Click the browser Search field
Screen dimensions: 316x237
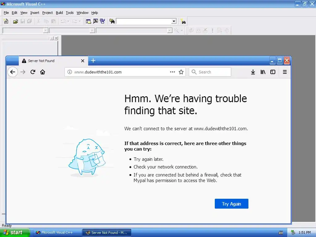[x=210, y=72]
